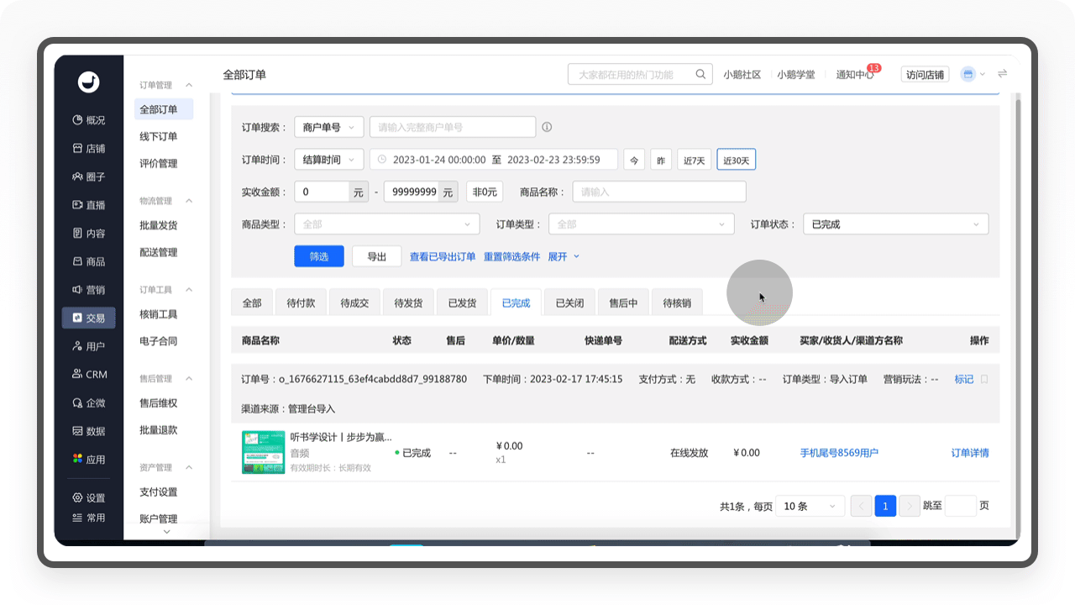Image resolution: width=1075 pixels, height=605 pixels.
Task: Click the blue 筛选 button
Action: [319, 256]
